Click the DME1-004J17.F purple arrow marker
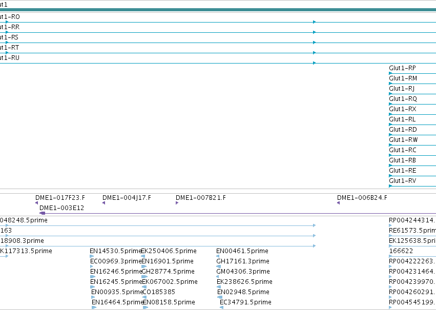 103,203
